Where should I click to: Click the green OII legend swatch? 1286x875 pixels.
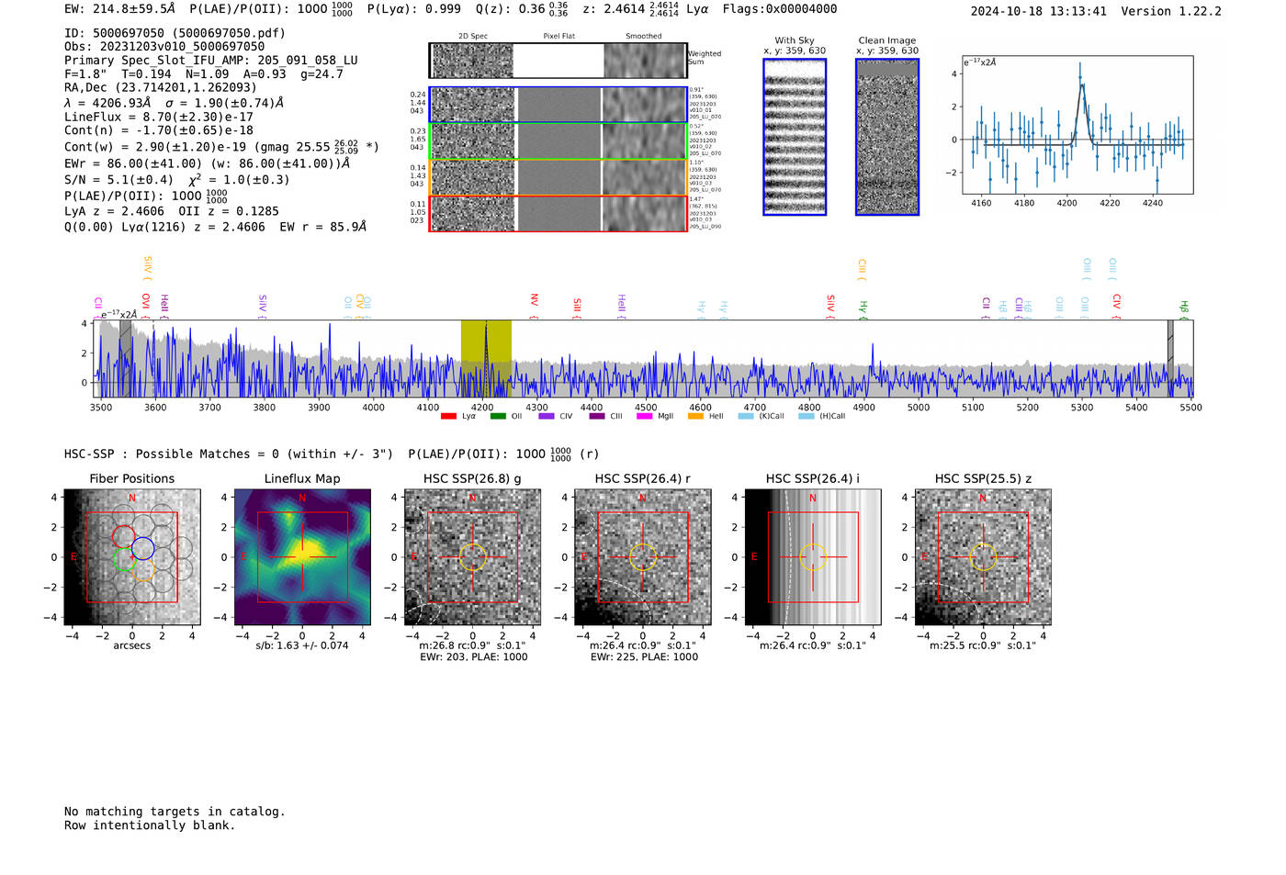(498, 416)
